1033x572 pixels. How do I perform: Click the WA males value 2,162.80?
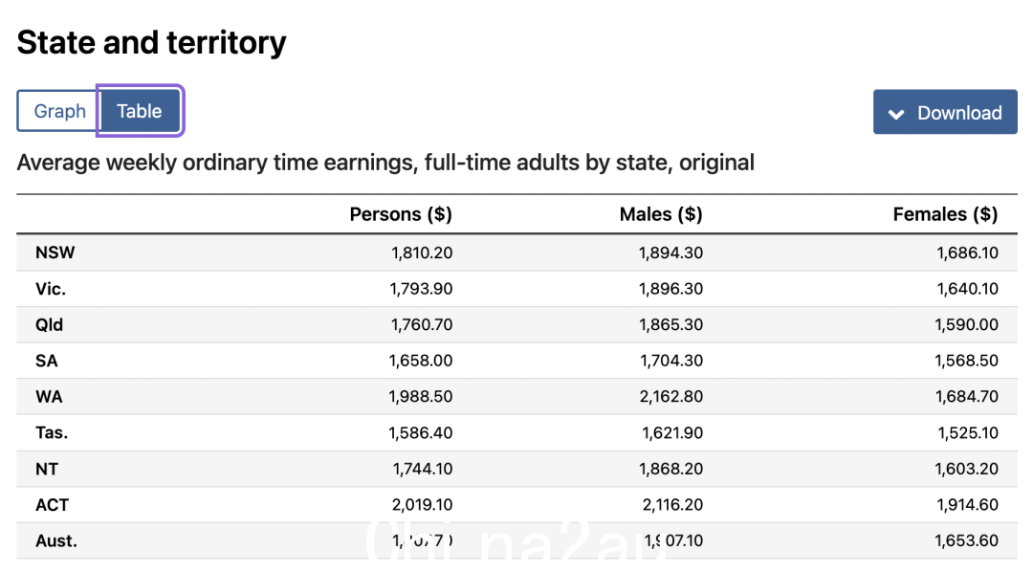[x=671, y=397]
